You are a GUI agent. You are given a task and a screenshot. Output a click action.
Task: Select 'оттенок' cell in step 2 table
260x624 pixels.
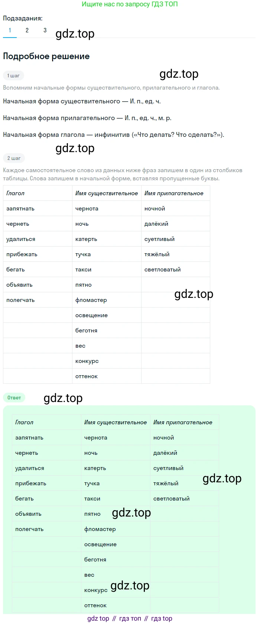pos(87,376)
